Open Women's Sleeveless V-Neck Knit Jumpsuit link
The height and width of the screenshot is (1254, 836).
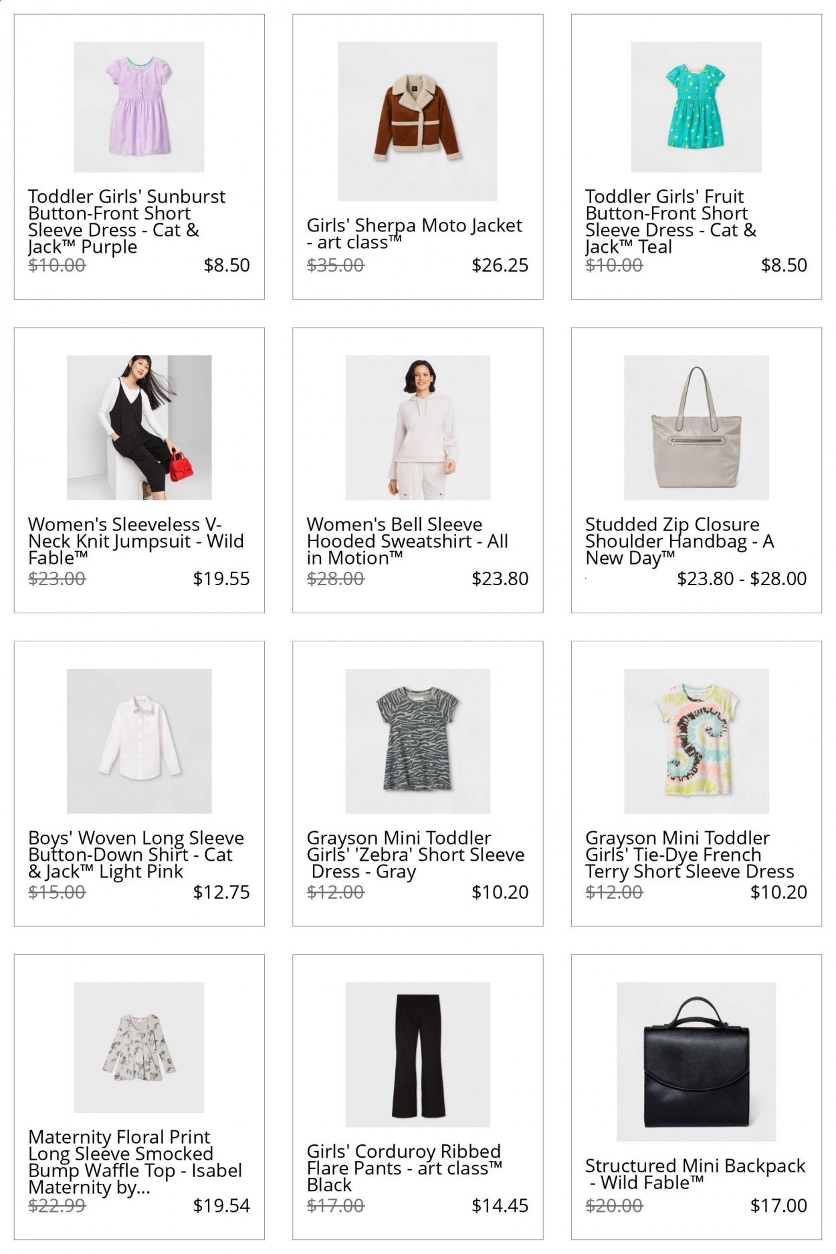point(136,541)
